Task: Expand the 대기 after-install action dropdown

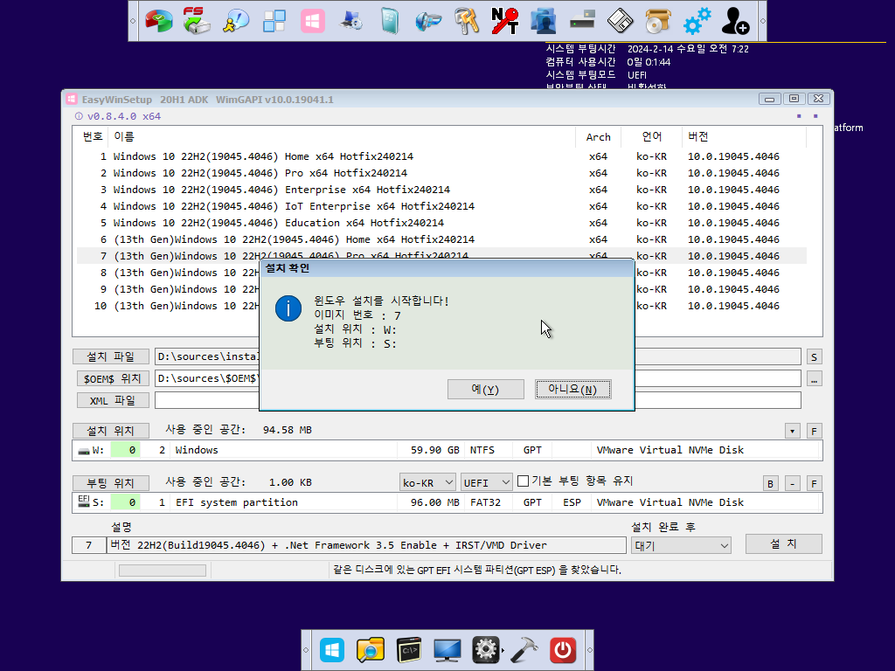Action: coord(681,545)
